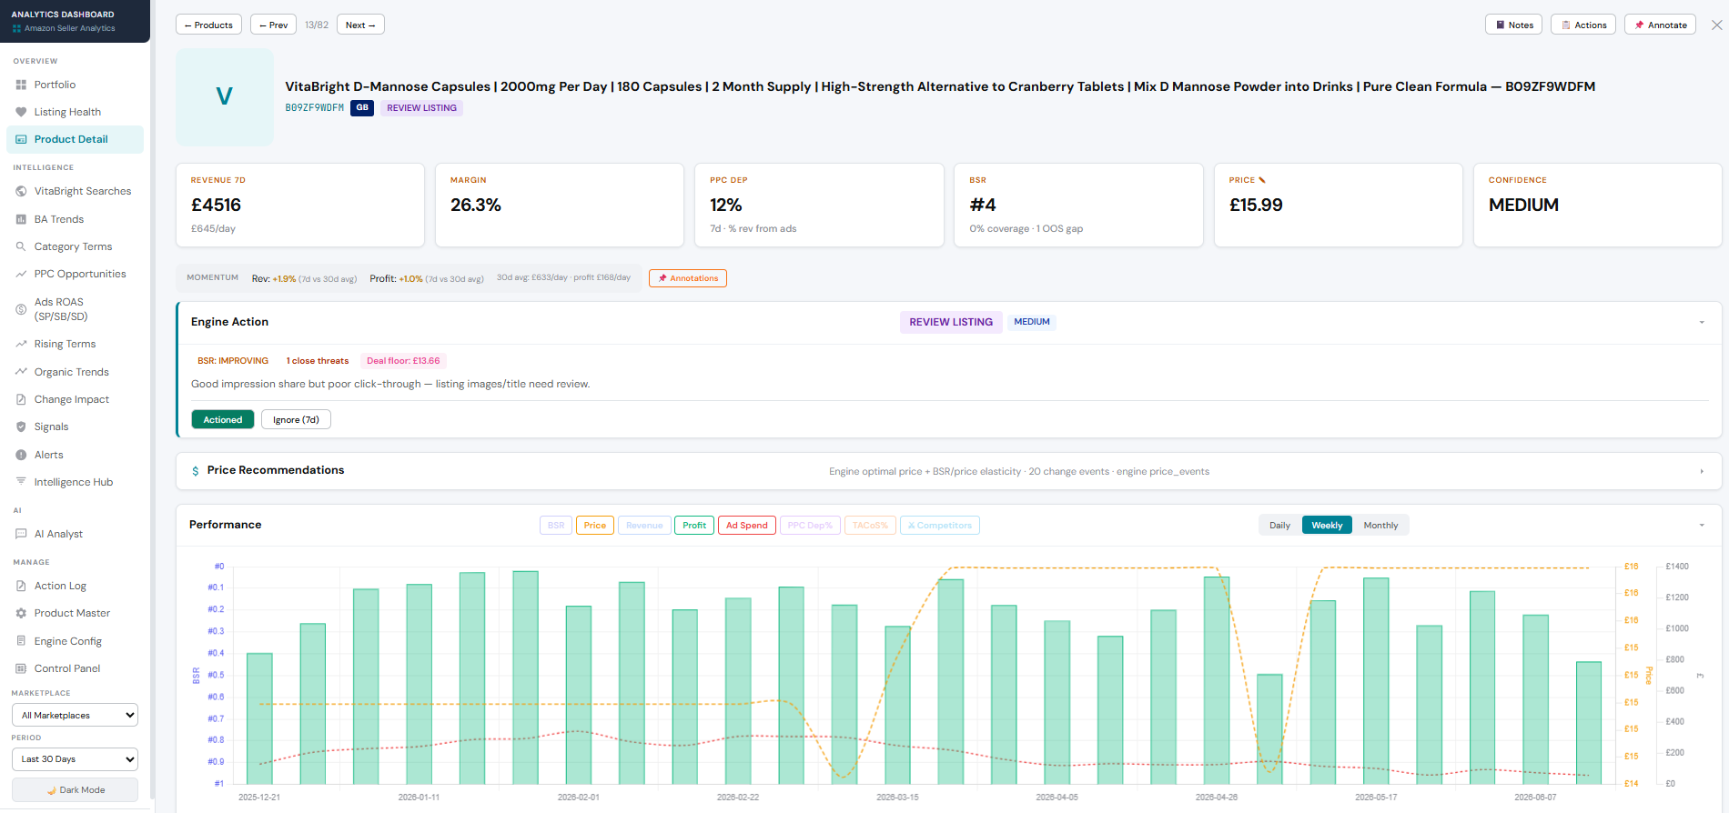This screenshot has height=813, width=1729.
Task: Click the Annotate button
Action: pos(1661,25)
